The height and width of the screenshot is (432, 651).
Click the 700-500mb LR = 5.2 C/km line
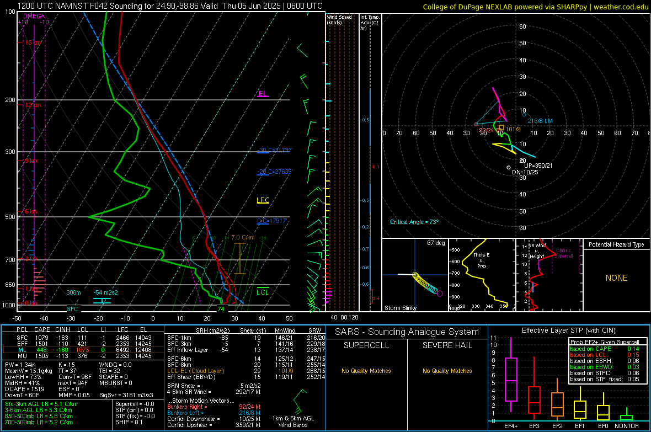pyautogui.click(x=39, y=422)
